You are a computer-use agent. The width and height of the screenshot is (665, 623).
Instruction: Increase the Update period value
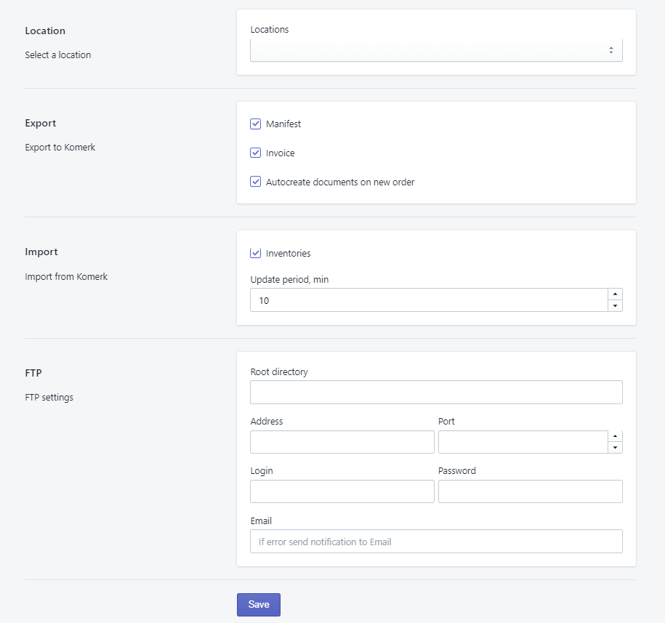[x=615, y=294]
